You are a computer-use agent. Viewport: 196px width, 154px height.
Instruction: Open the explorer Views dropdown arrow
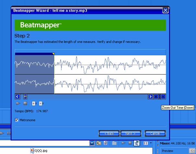coord(151,143)
